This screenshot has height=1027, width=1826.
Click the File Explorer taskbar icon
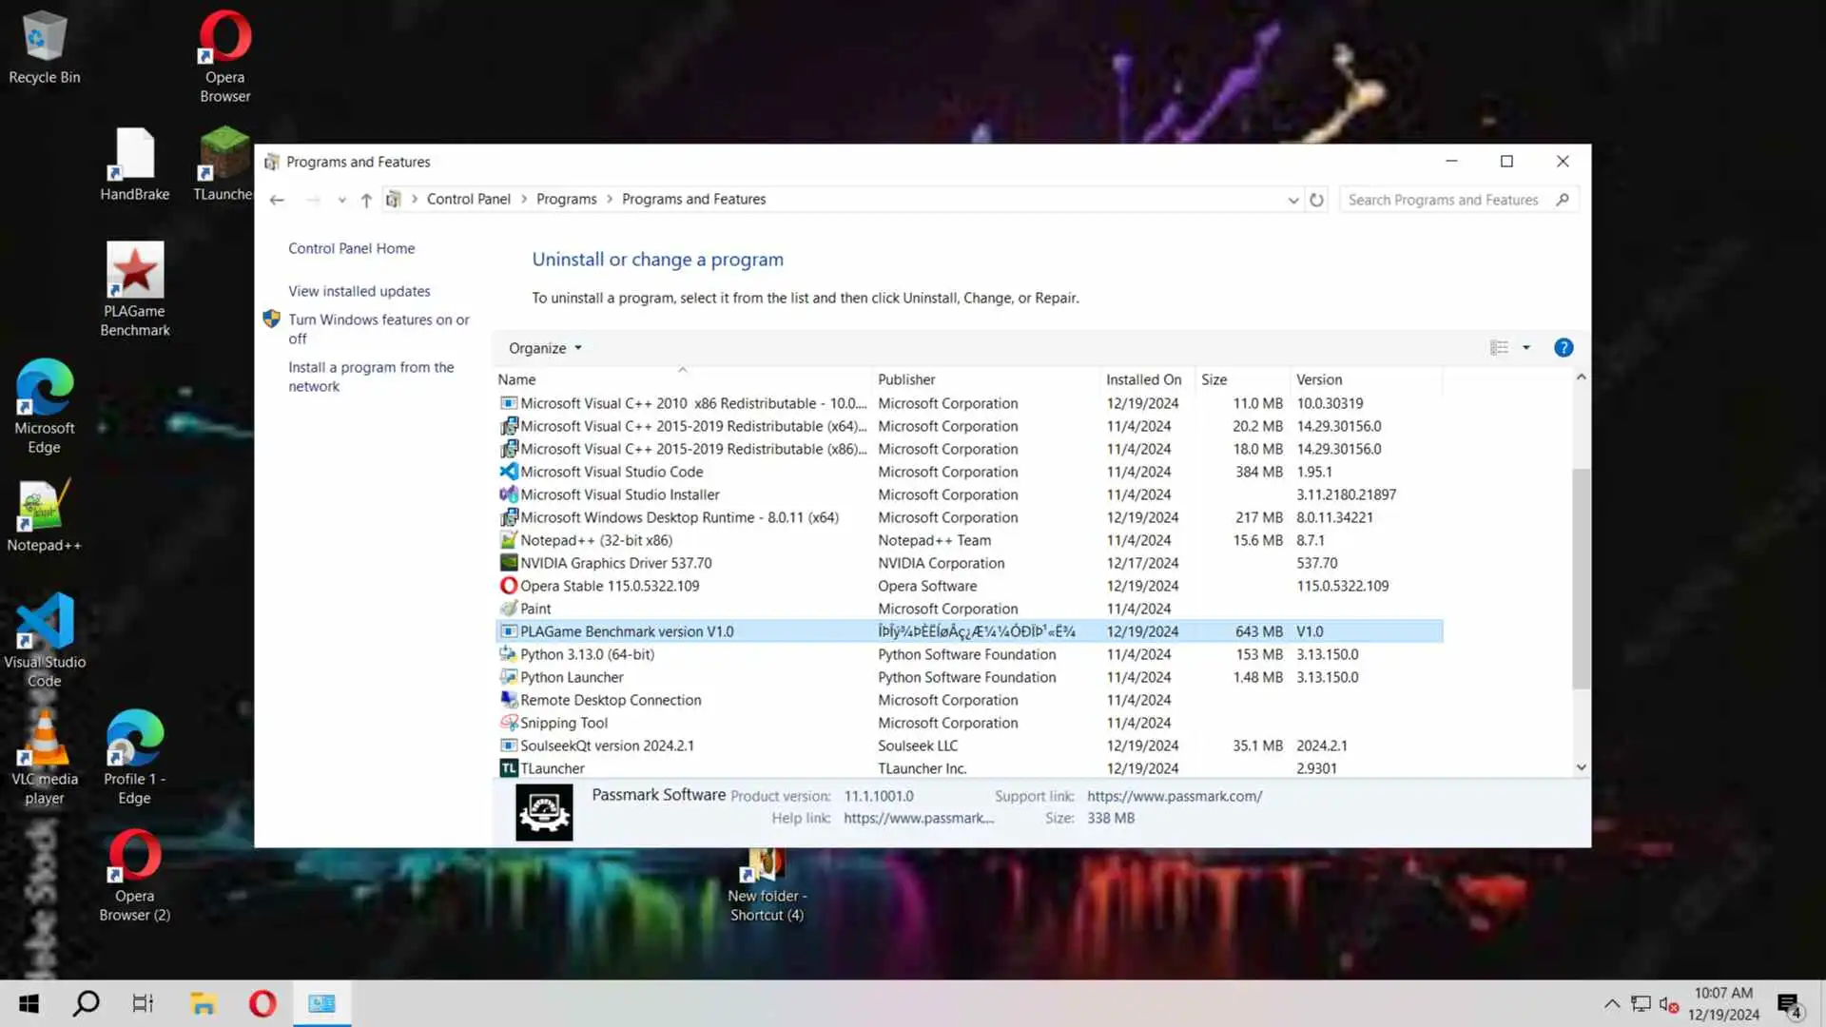click(203, 1003)
